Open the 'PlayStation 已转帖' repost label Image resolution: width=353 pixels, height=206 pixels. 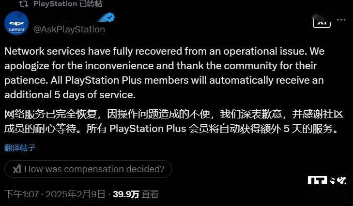pyautogui.click(x=68, y=4)
